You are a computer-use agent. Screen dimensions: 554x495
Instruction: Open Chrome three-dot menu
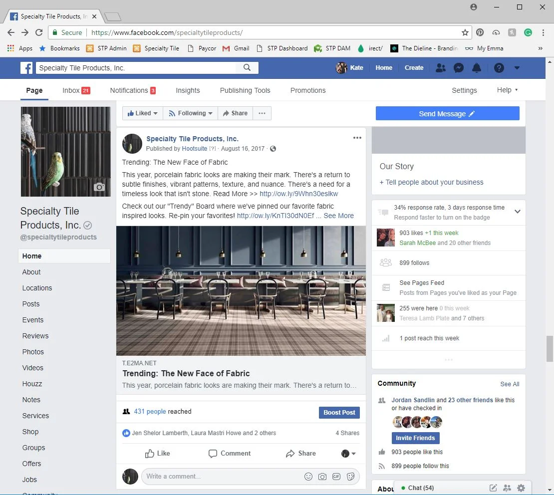click(x=543, y=32)
